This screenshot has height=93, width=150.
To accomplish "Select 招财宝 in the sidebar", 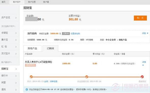I will (5, 69).
